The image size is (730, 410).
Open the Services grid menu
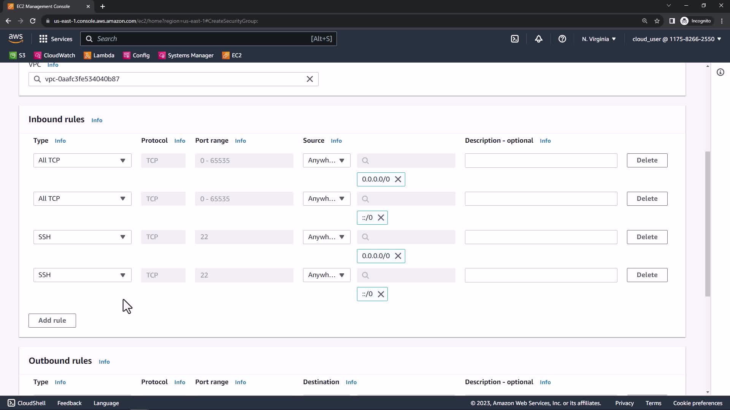pyautogui.click(x=56, y=39)
